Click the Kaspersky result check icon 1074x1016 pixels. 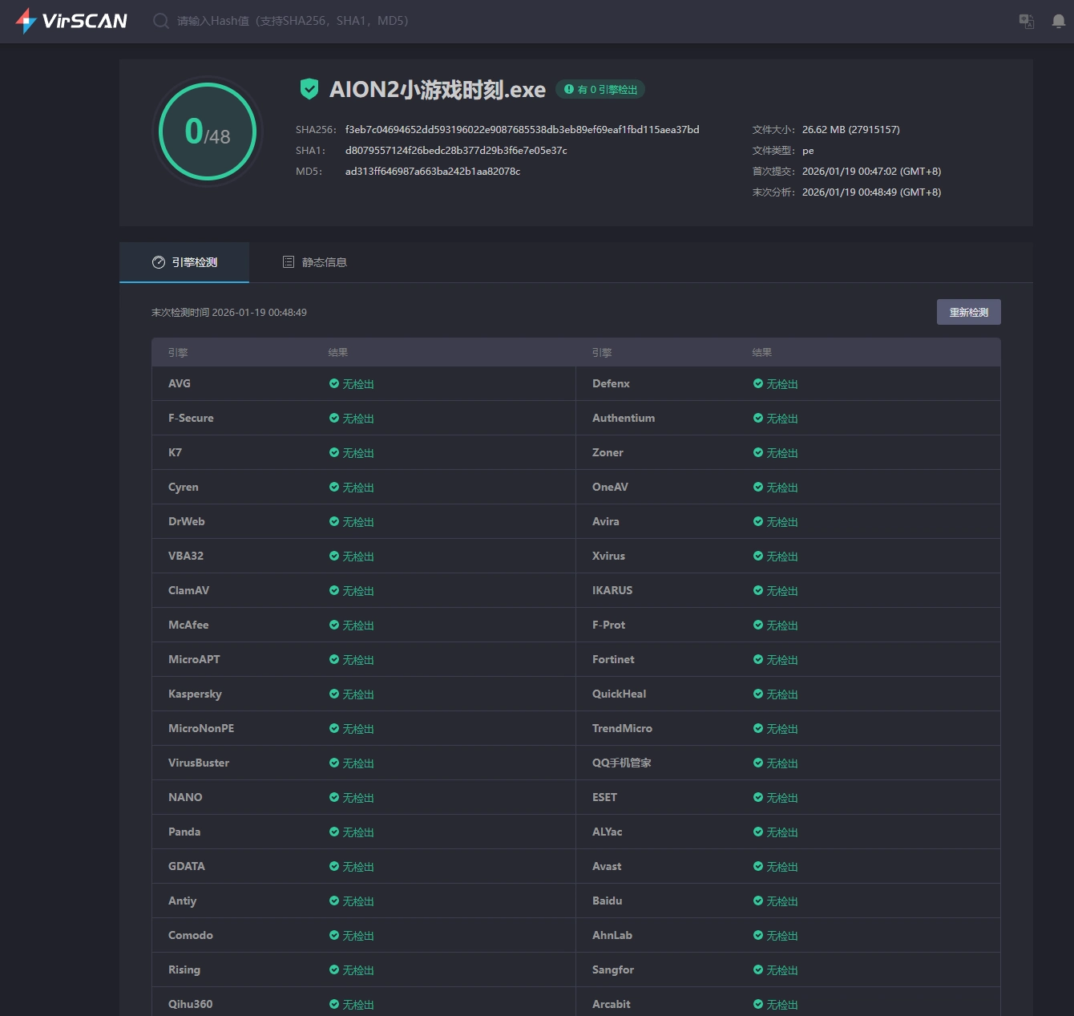tap(334, 694)
